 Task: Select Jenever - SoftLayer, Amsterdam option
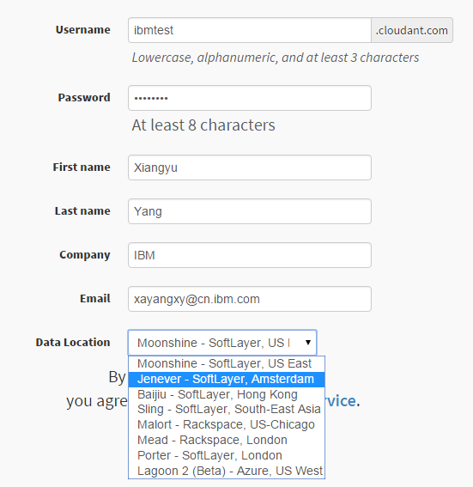227,380
